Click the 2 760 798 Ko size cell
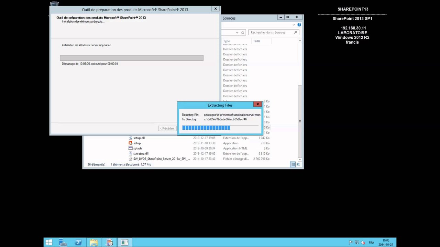This screenshot has width=440, height=247. [x=261, y=159]
